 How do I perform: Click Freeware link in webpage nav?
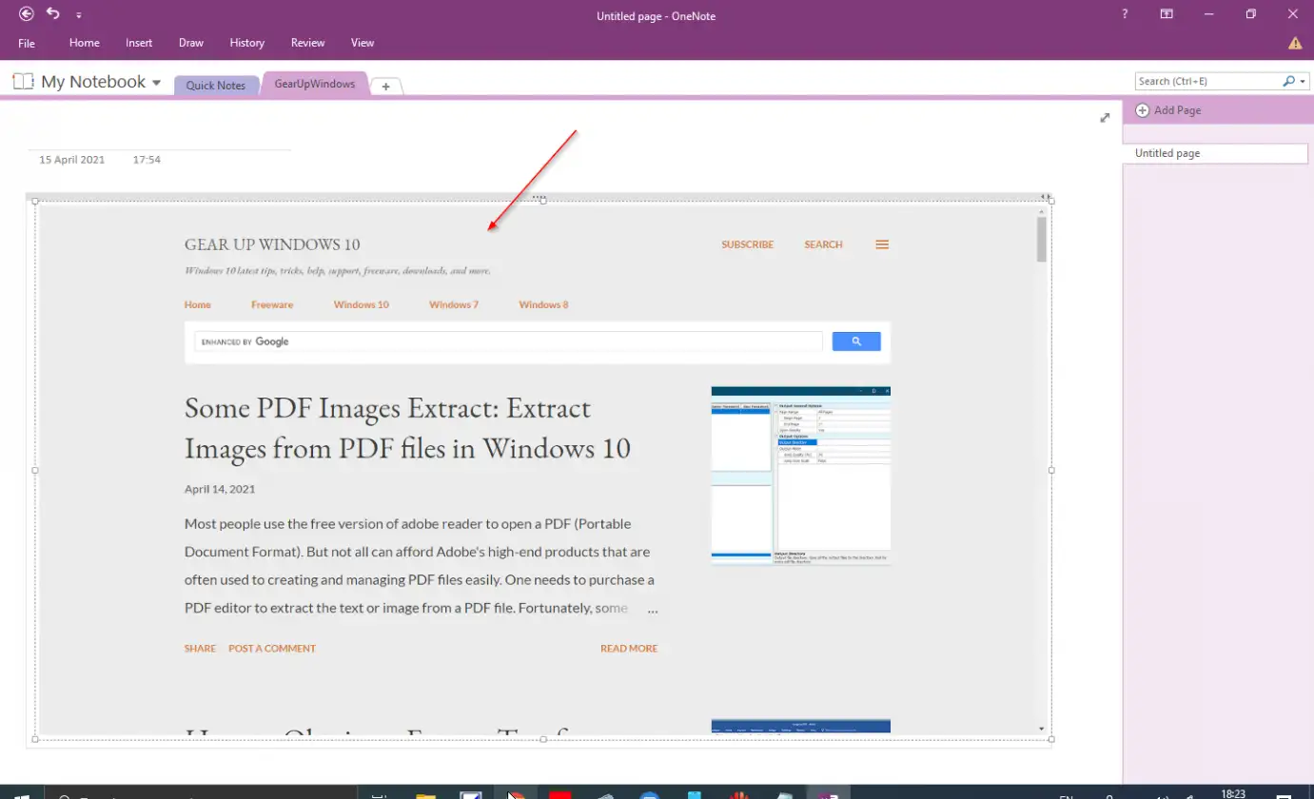pos(272,304)
